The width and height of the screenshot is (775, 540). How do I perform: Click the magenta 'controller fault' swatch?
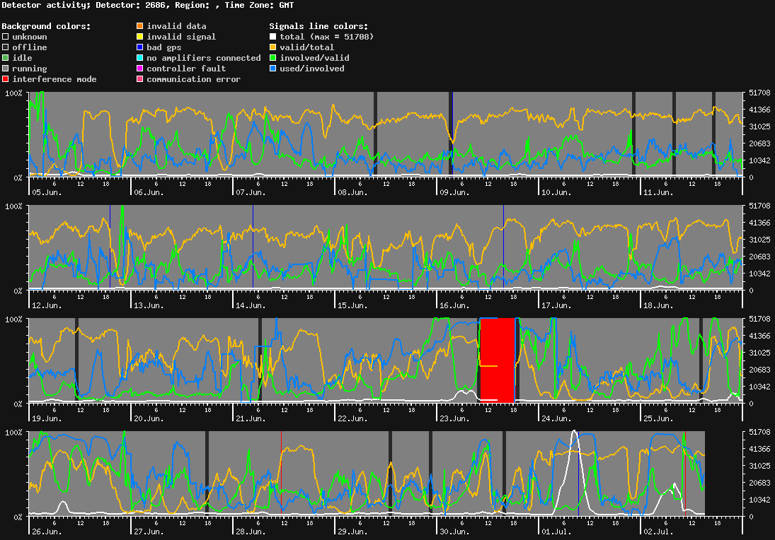(x=140, y=69)
